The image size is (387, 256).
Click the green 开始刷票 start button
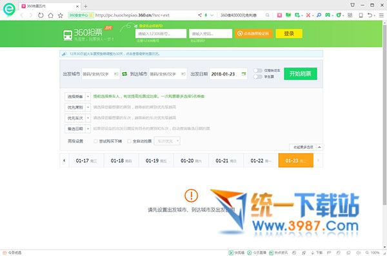pos(301,73)
